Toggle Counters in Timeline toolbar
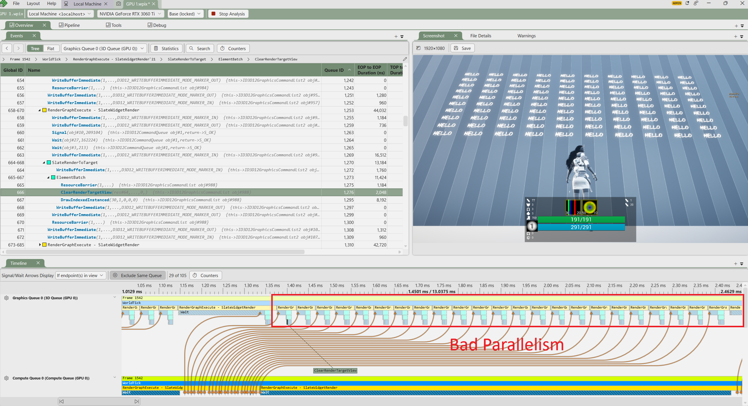This screenshot has height=406, width=748. pos(205,275)
